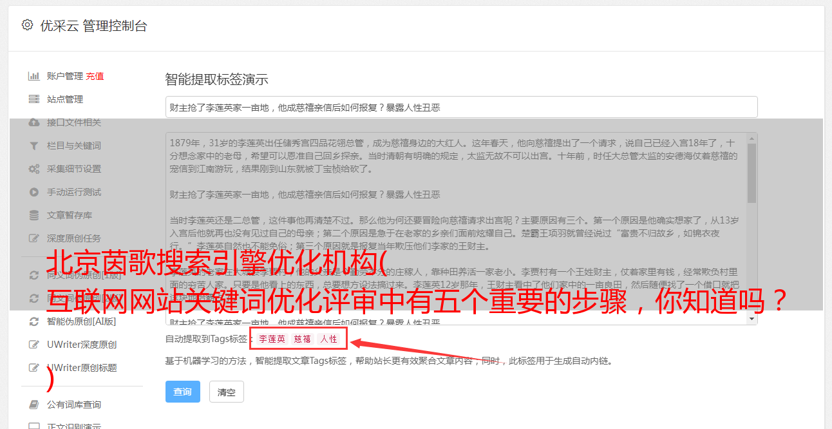Click the play icon next to 手动运行测试

point(34,192)
